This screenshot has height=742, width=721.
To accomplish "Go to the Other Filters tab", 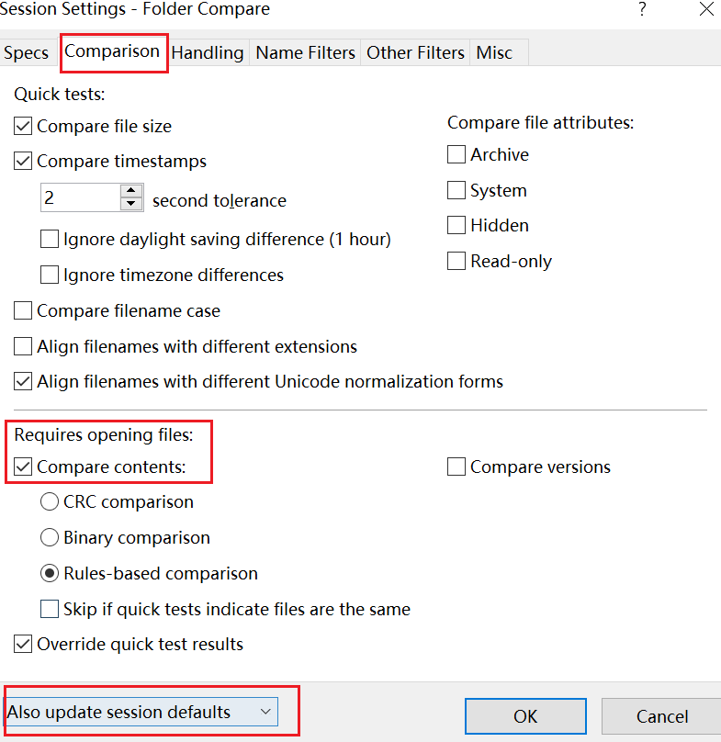I will 415,52.
